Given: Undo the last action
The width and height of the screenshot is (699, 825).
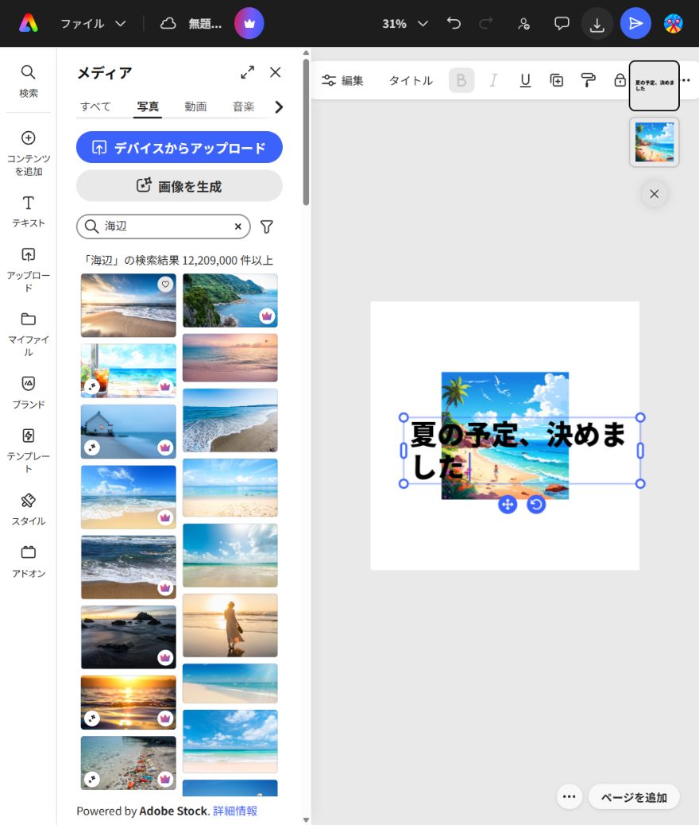Looking at the screenshot, I should pos(454,23).
